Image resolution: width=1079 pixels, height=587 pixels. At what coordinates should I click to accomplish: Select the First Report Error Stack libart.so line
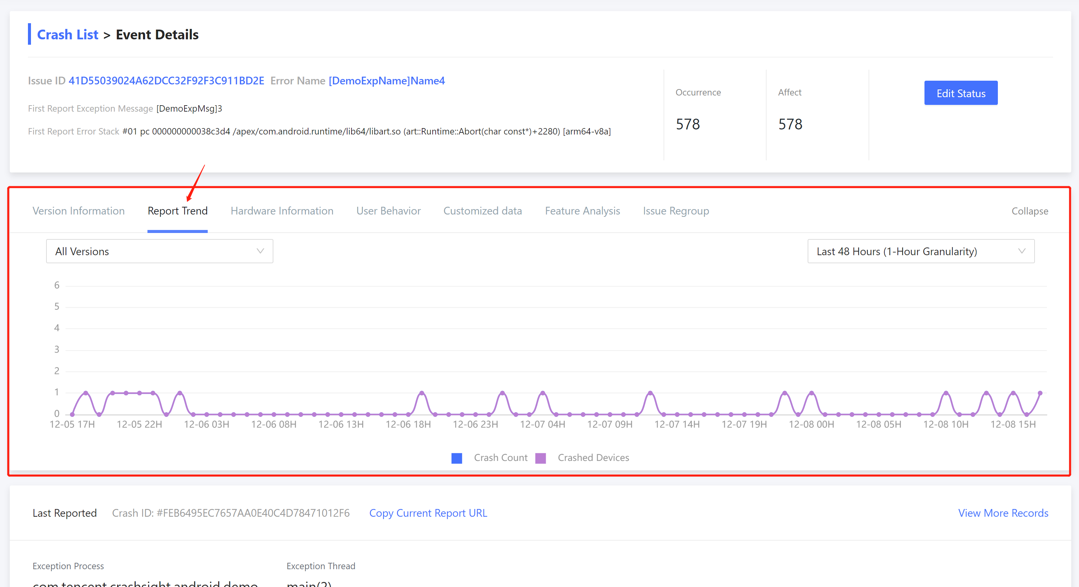click(x=367, y=131)
